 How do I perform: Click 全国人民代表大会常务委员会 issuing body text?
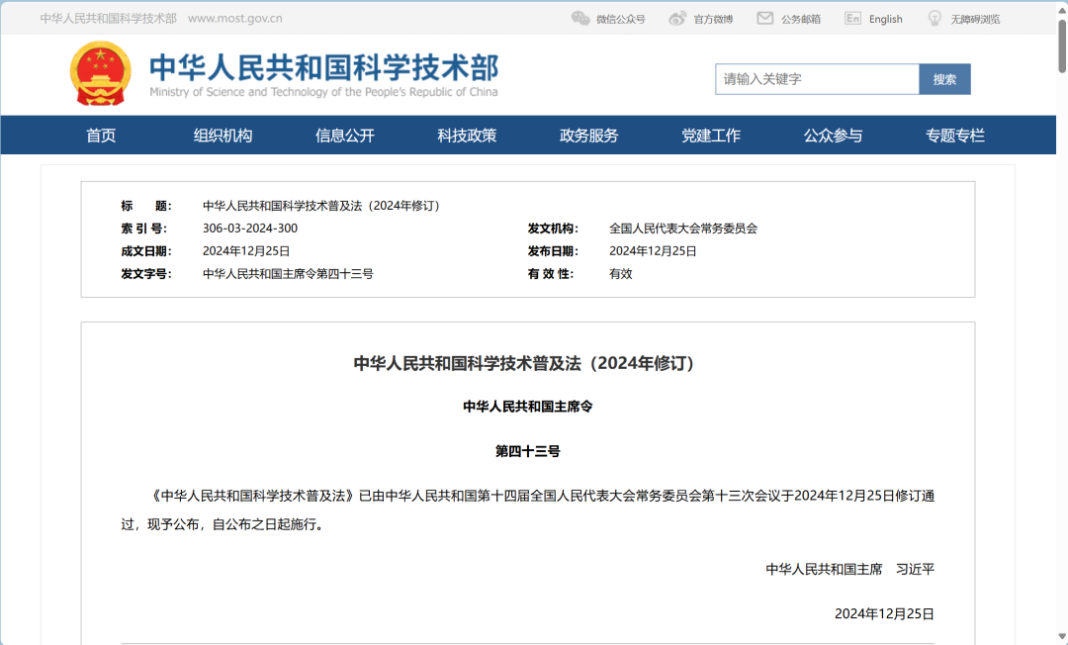(x=683, y=229)
